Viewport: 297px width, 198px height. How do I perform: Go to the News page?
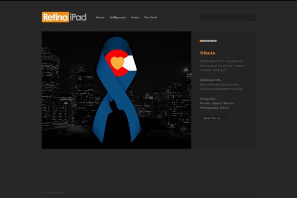pyautogui.click(x=135, y=17)
